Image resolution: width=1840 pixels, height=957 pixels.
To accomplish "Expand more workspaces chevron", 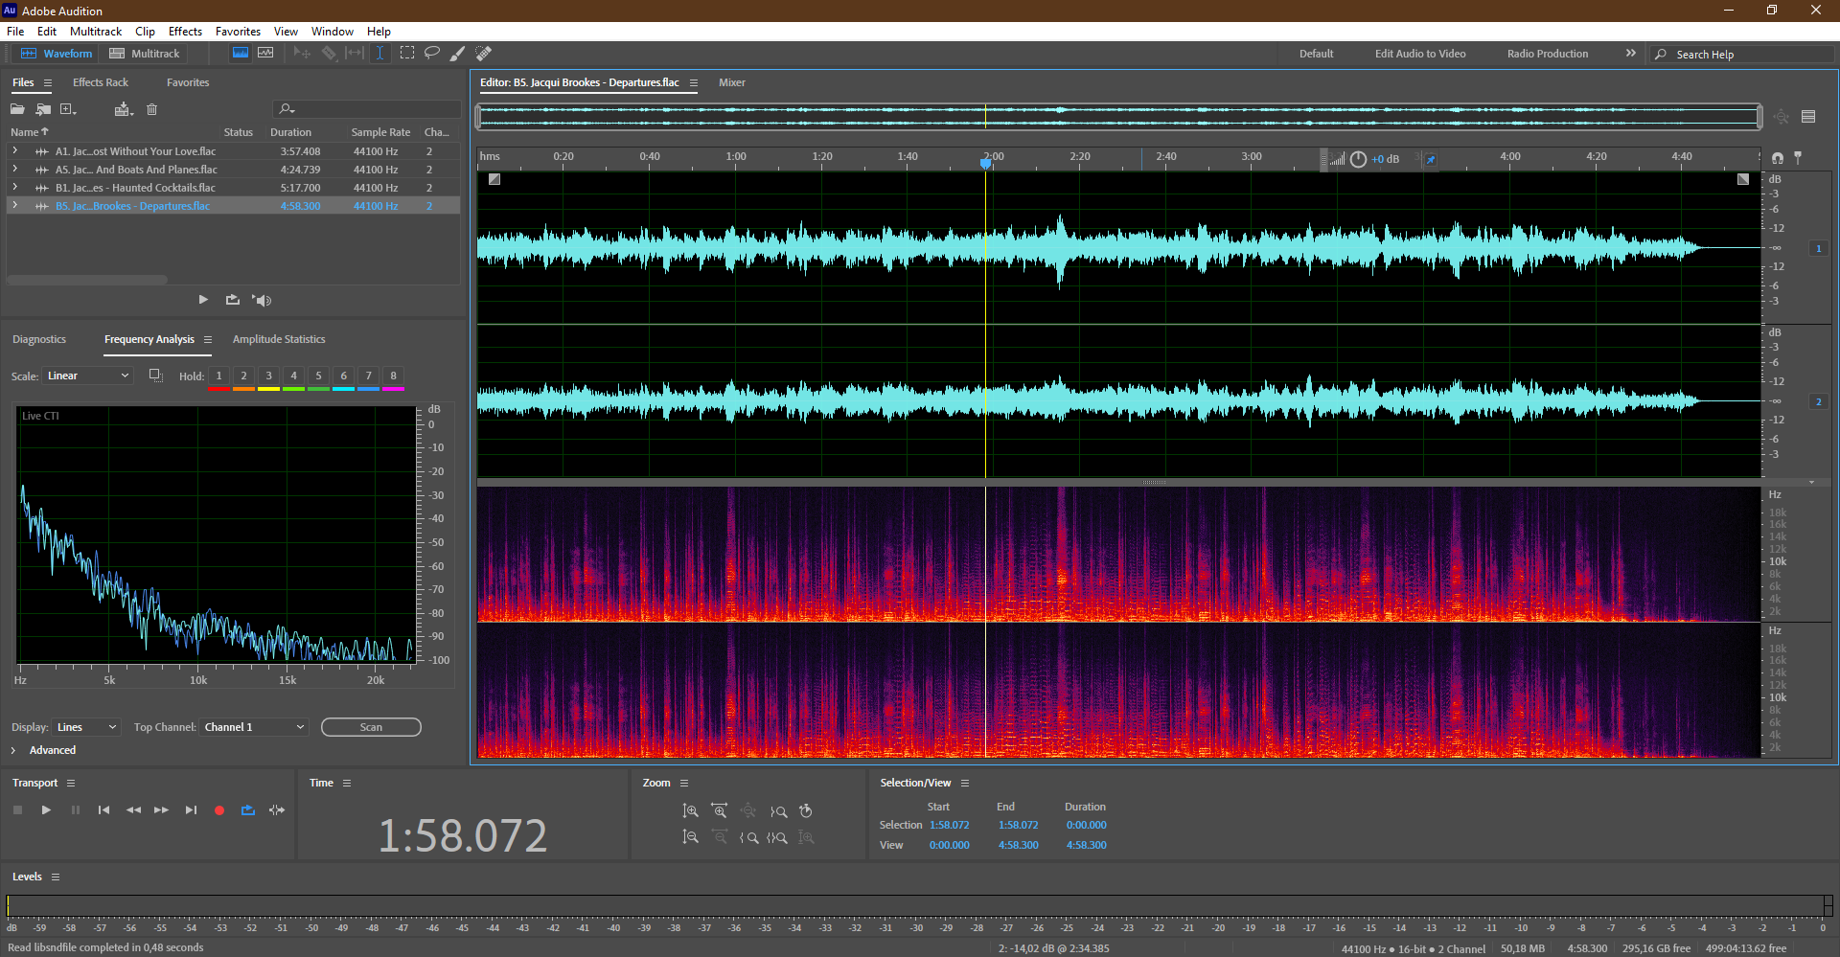I will (x=1630, y=54).
